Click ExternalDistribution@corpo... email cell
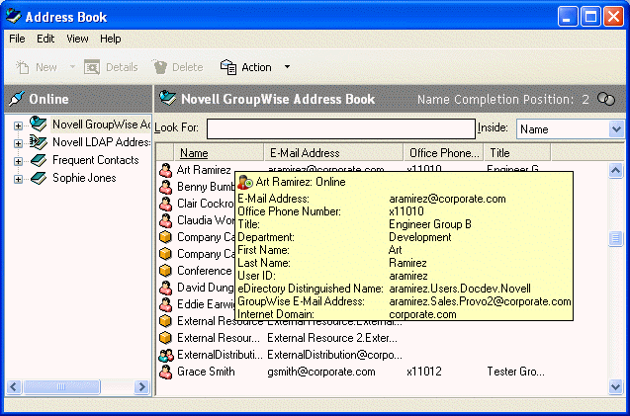The height and width of the screenshot is (416, 630). click(334, 355)
